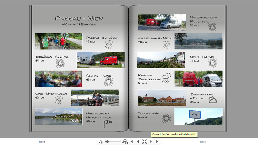This screenshot has height=145, width=258.
Task: Go to the previous page
Action: pyautogui.click(x=138, y=141)
